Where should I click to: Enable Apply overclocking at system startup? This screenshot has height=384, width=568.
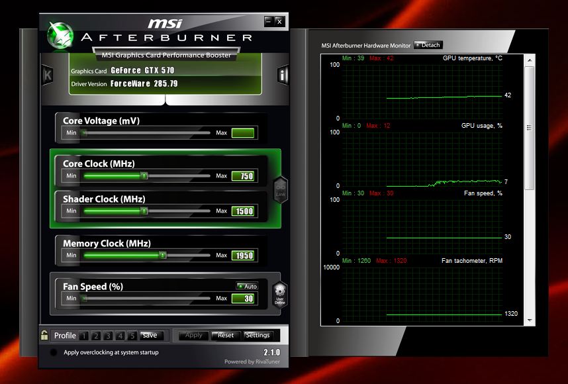click(54, 352)
